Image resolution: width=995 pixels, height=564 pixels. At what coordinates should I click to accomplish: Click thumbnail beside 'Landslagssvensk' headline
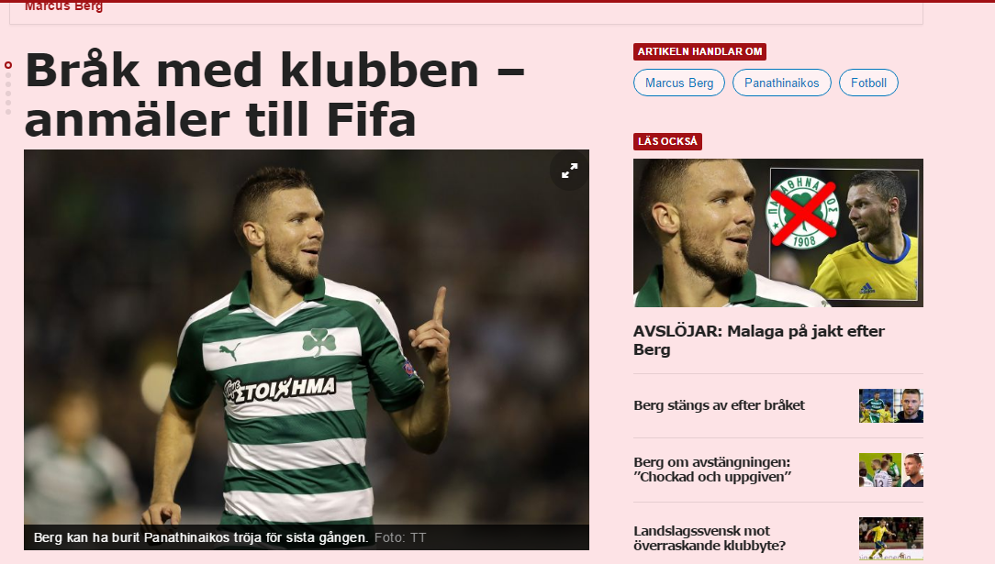(x=891, y=538)
